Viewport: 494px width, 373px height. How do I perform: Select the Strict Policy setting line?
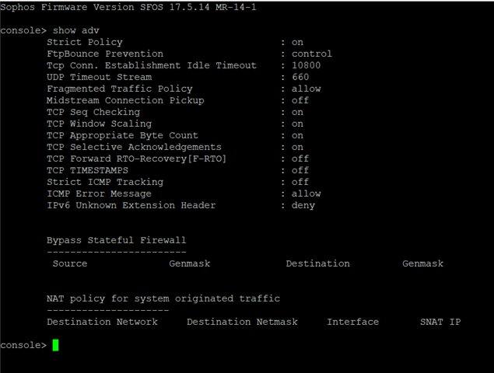pyautogui.click(x=175, y=42)
